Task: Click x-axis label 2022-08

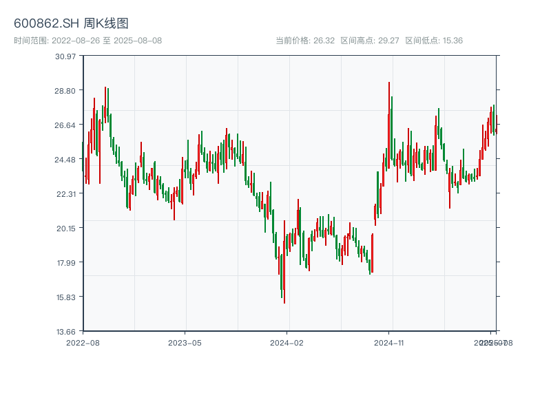Action: pyautogui.click(x=83, y=343)
